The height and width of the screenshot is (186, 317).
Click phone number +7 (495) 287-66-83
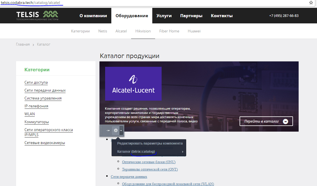click(x=284, y=16)
